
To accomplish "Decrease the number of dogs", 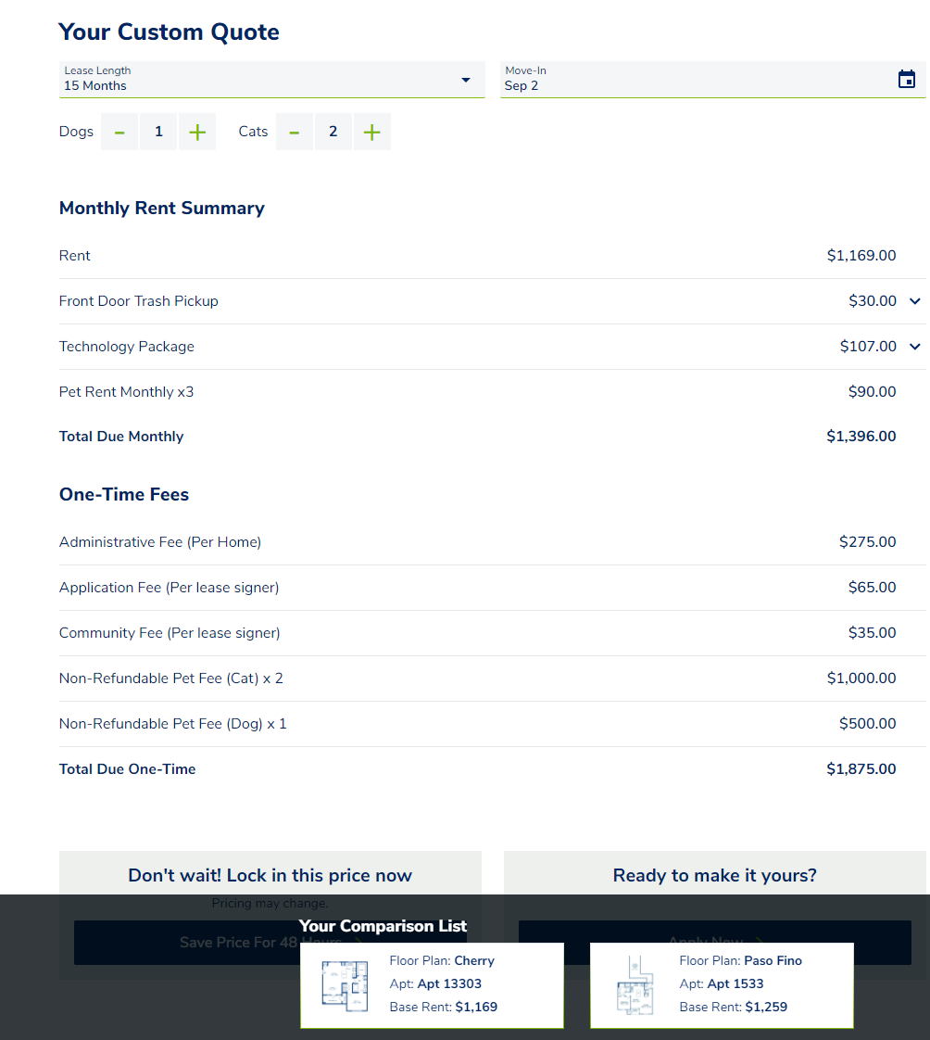I will coord(119,132).
